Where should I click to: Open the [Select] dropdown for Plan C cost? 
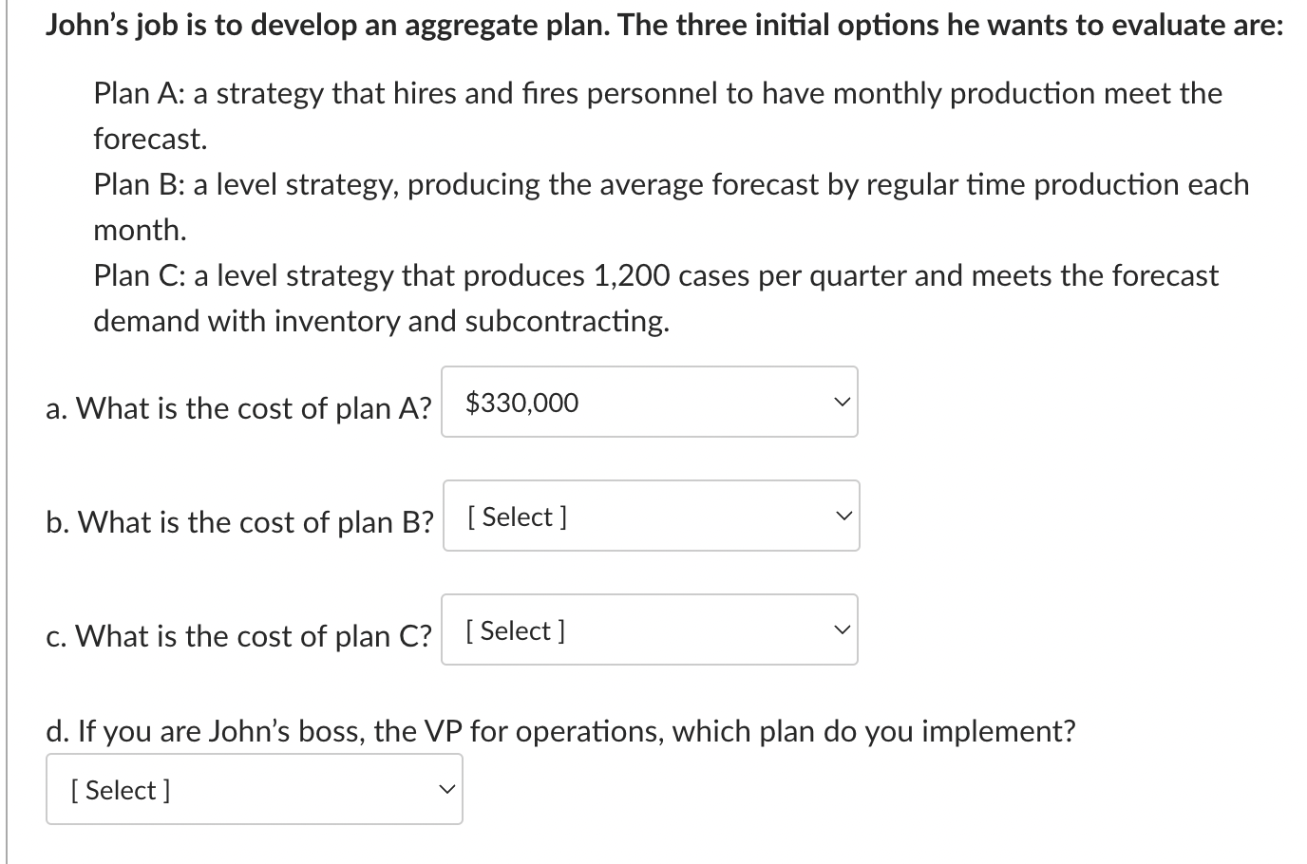tap(650, 629)
